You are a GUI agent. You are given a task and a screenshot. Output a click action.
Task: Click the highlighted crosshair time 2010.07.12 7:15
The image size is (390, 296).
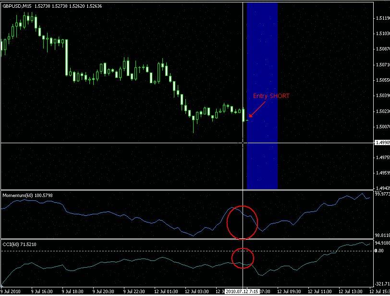point(242,292)
